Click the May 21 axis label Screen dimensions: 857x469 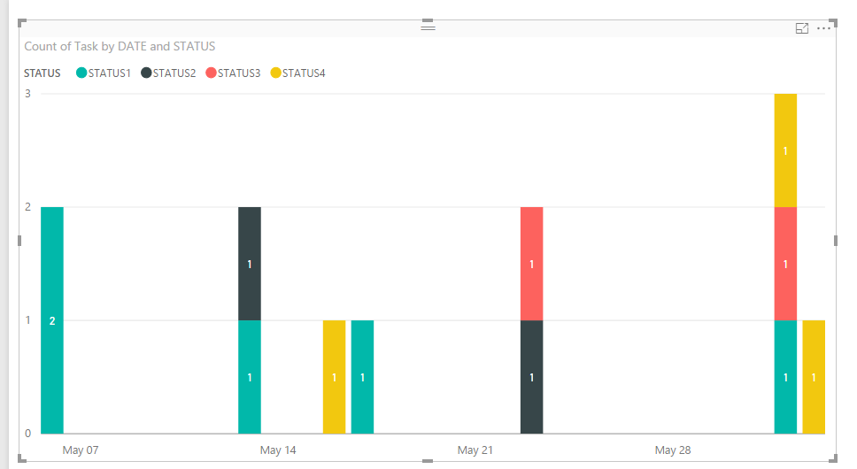[475, 450]
